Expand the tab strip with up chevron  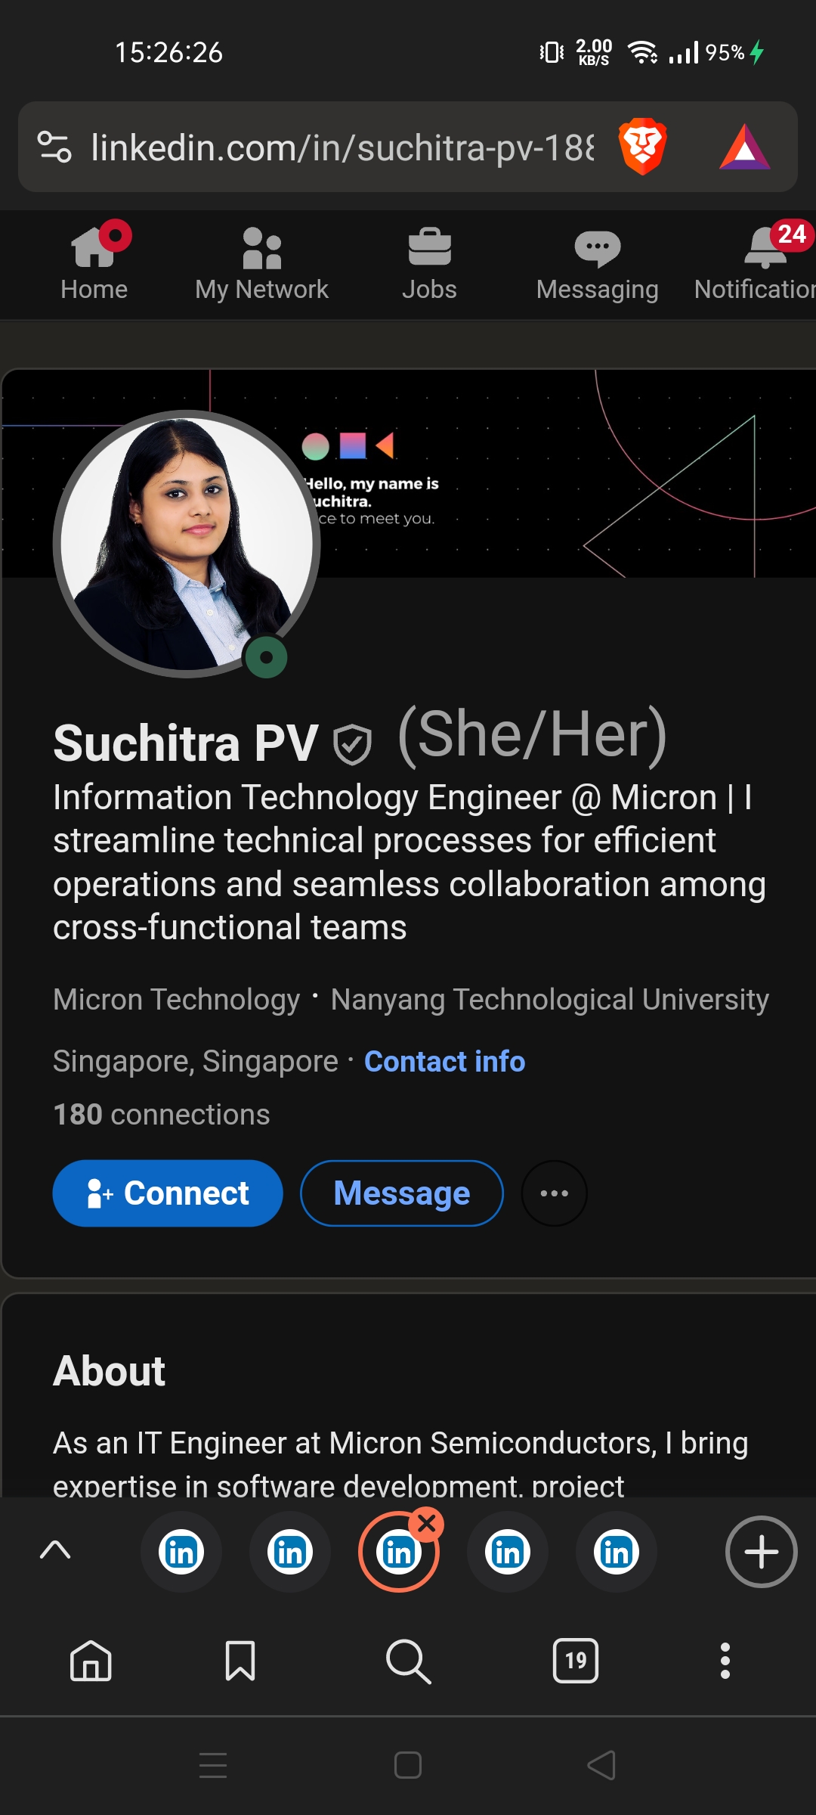(x=55, y=1550)
